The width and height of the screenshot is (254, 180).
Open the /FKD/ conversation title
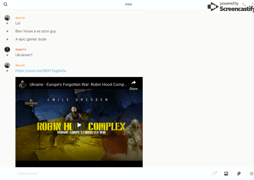pos(129,4)
